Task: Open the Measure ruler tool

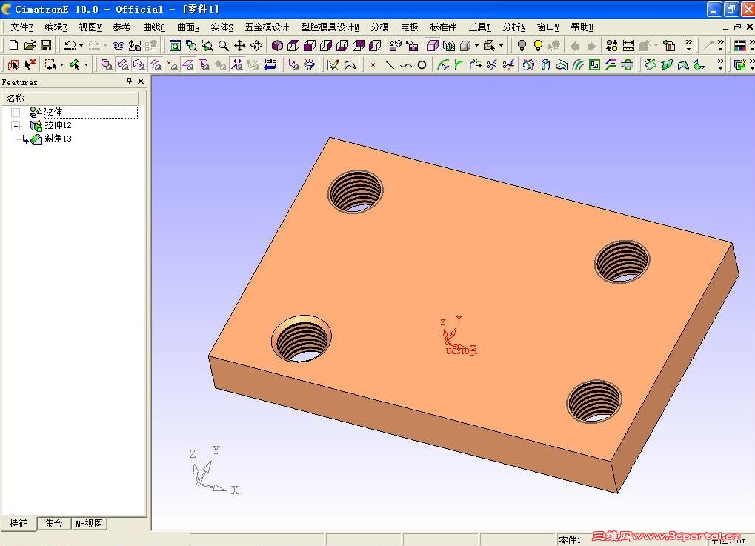Action: coord(628,46)
